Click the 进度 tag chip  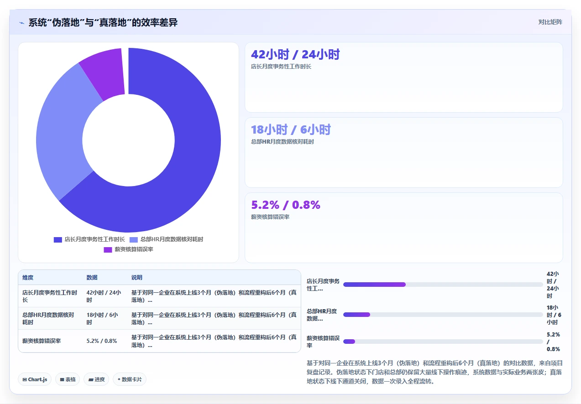96,379
